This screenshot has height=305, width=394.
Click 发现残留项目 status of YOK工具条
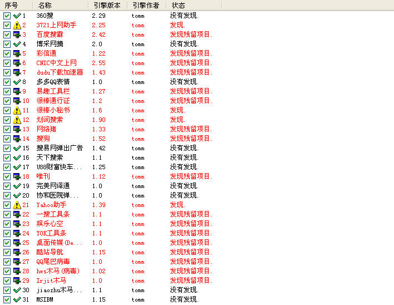[191, 233]
